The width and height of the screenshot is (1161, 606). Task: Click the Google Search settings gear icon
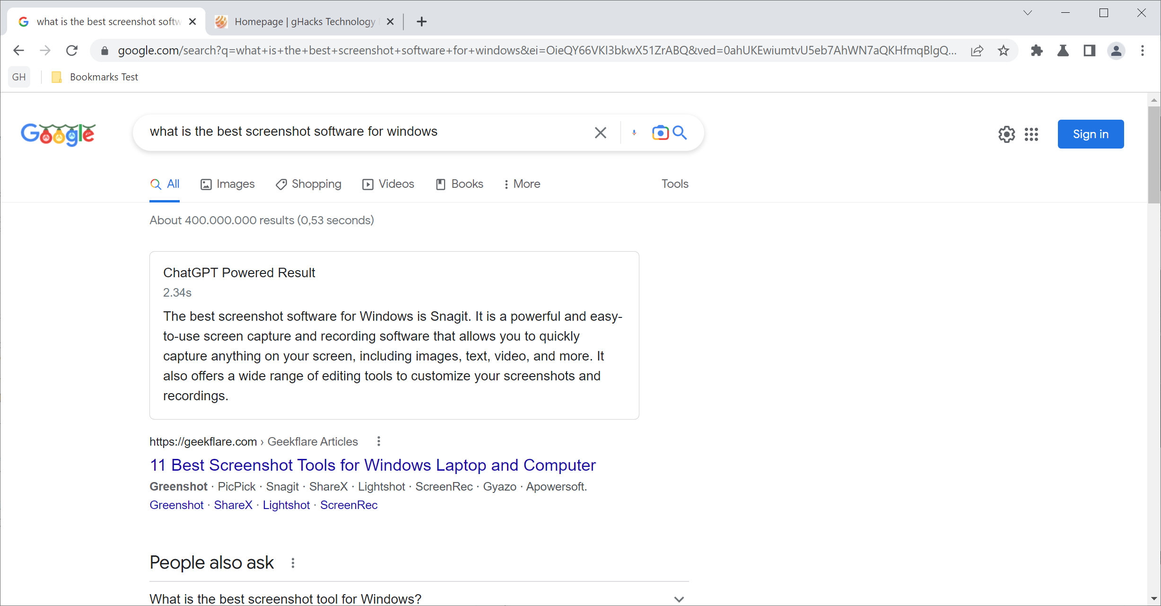[x=1005, y=134]
